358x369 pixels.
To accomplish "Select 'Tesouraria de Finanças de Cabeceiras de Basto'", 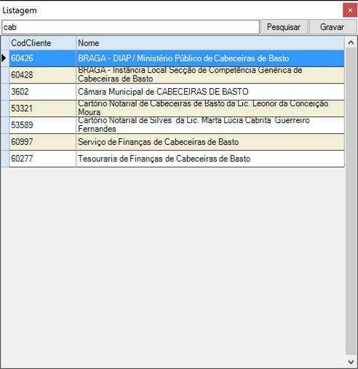I will click(210, 159).
